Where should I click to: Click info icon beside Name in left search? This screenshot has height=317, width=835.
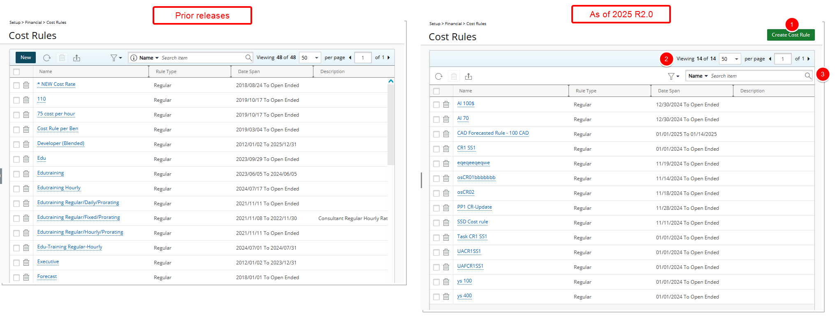click(x=134, y=58)
